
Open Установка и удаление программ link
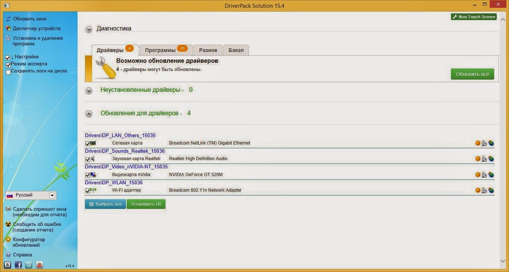[x=38, y=41]
